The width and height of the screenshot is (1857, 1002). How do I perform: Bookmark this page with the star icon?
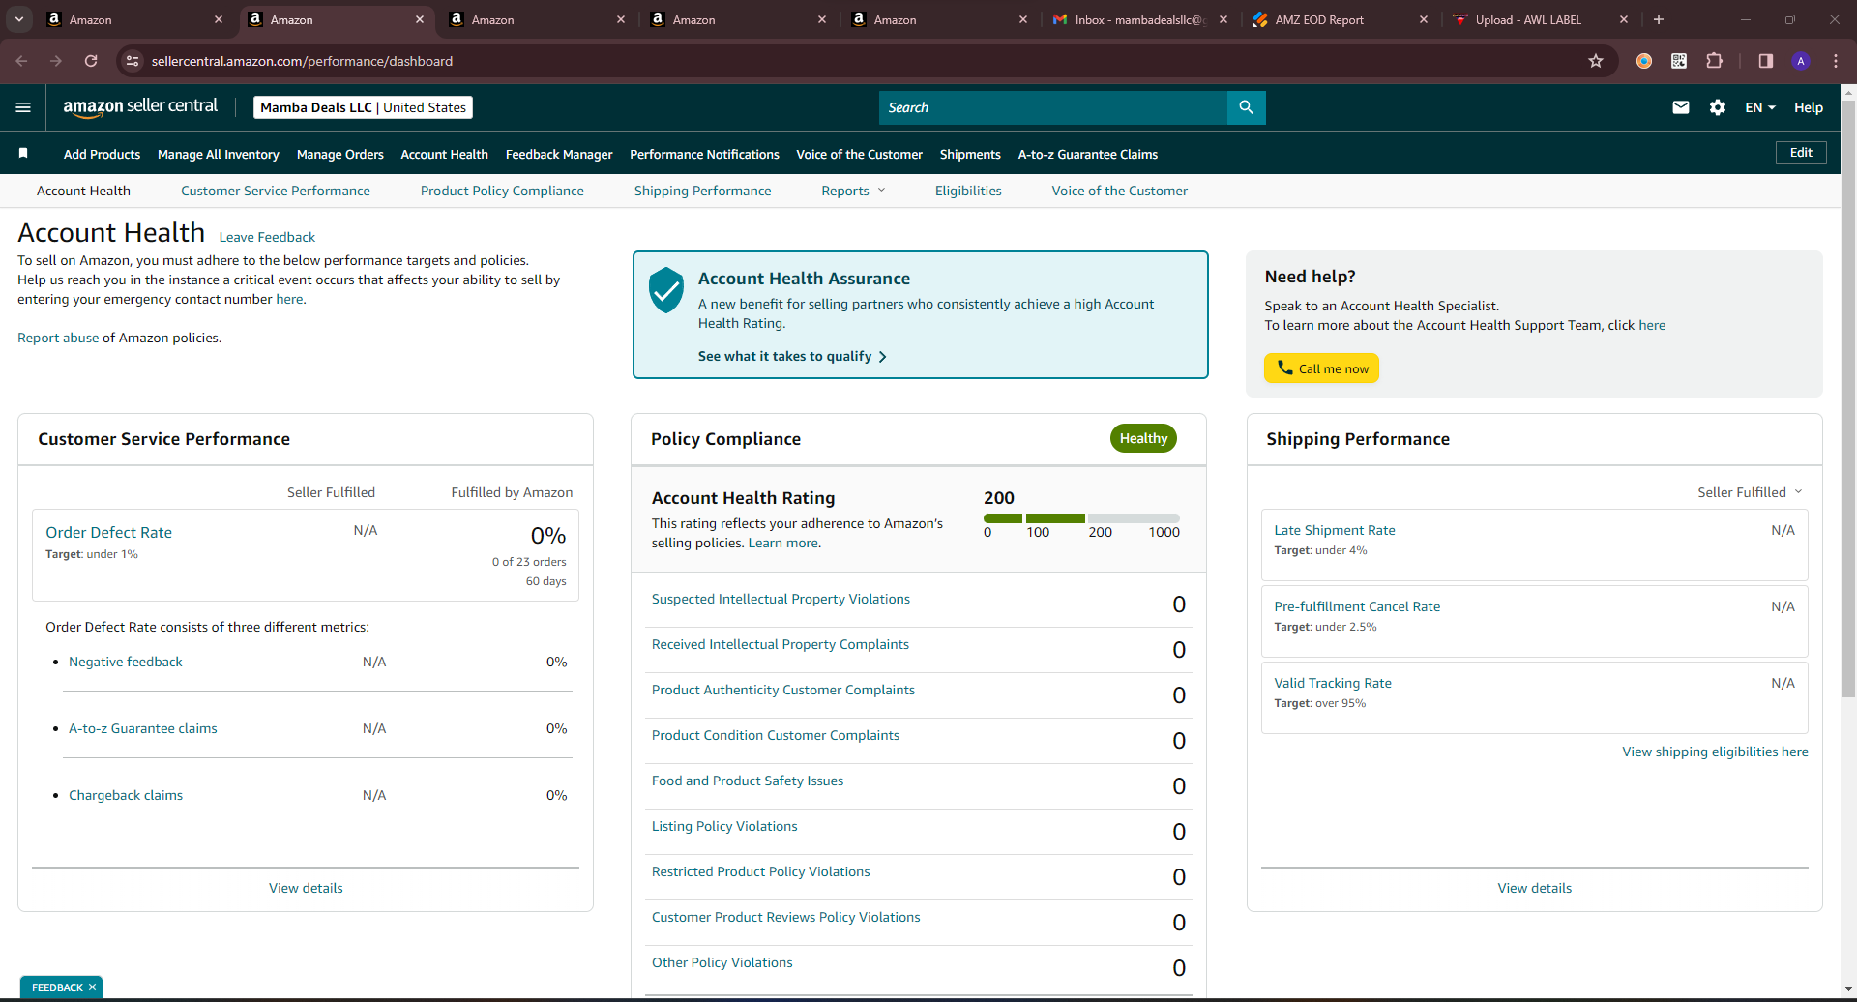click(x=1596, y=61)
